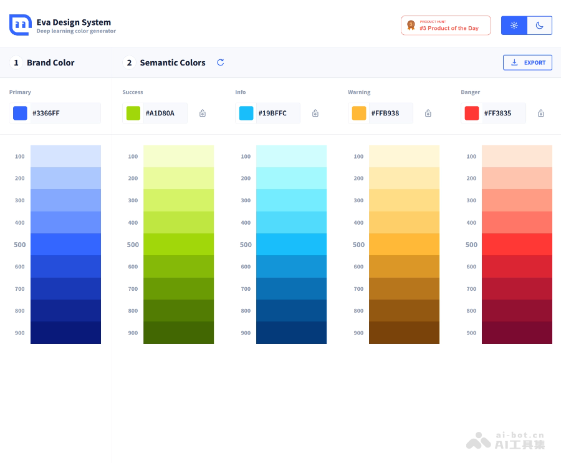Open the #3 Product of the Day badge
The image size is (561, 468).
pyautogui.click(x=446, y=25)
